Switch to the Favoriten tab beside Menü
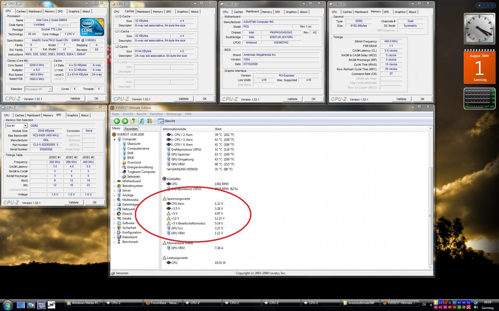The height and width of the screenshot is (311, 499). pos(131,129)
